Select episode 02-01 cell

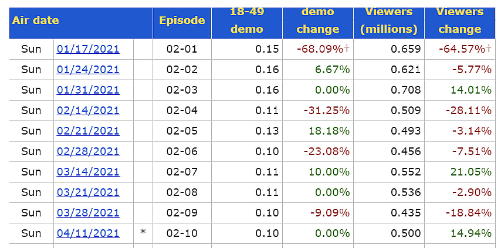pos(182,49)
